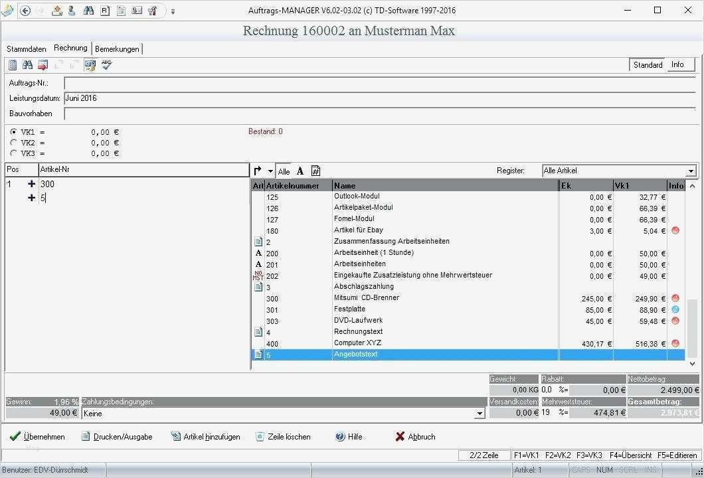Image resolution: width=704 pixels, height=478 pixels.
Task: Sort by the Vk1 column header
Action: [640, 185]
